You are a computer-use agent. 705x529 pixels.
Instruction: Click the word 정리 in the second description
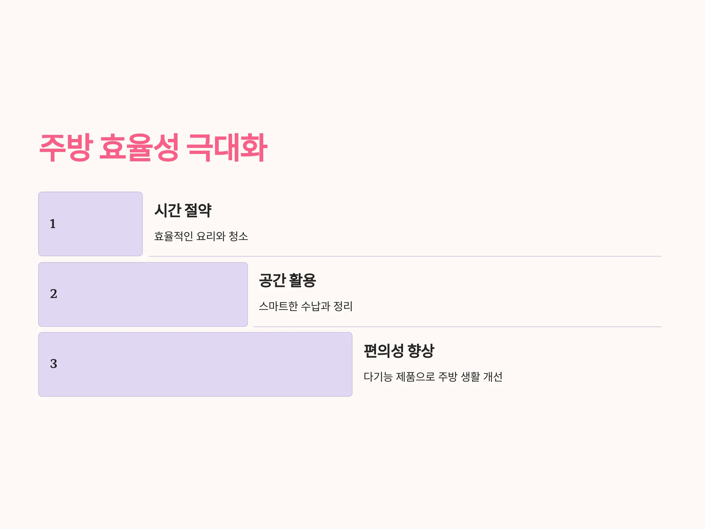(343, 307)
